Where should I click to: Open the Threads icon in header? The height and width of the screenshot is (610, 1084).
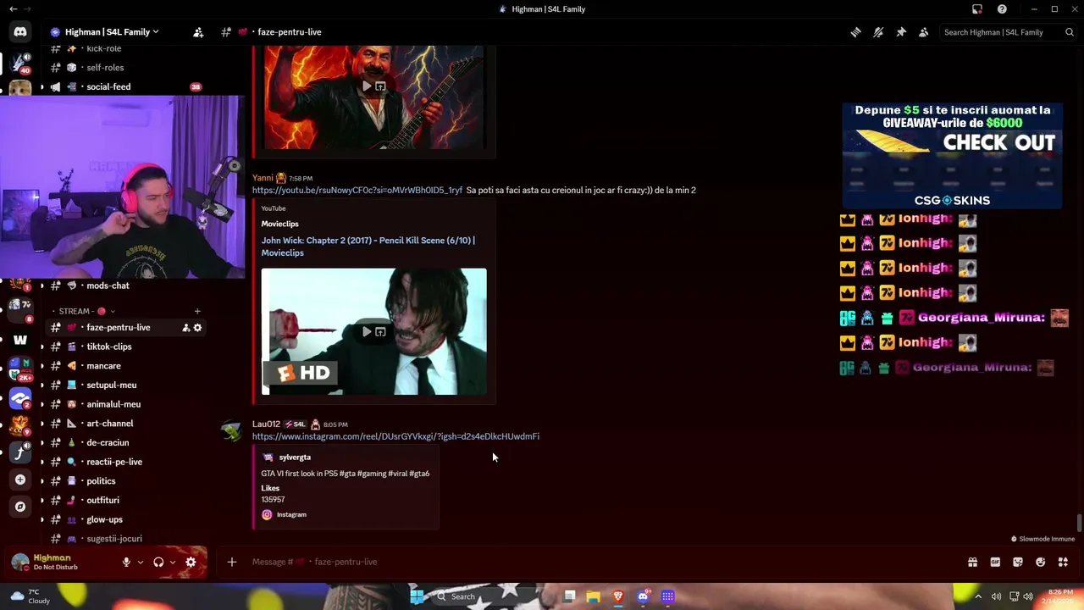pos(856,32)
